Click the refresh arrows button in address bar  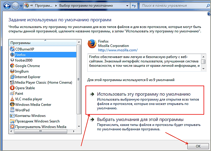[x=134, y=6]
